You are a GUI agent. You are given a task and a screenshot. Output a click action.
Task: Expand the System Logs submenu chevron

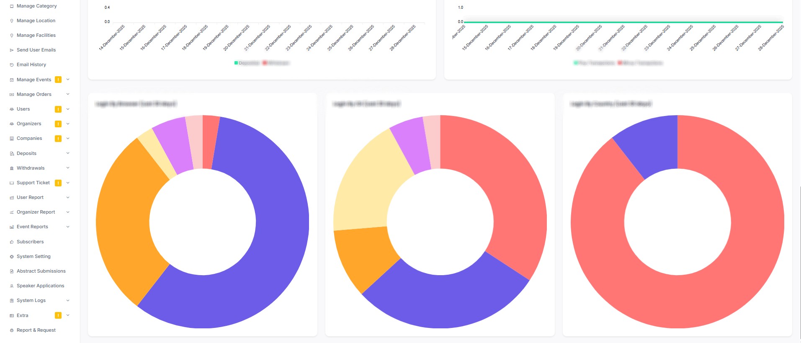click(68, 300)
